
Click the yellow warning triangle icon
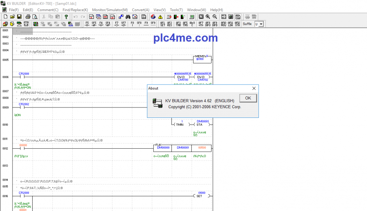pyautogui.click(x=160, y=17)
